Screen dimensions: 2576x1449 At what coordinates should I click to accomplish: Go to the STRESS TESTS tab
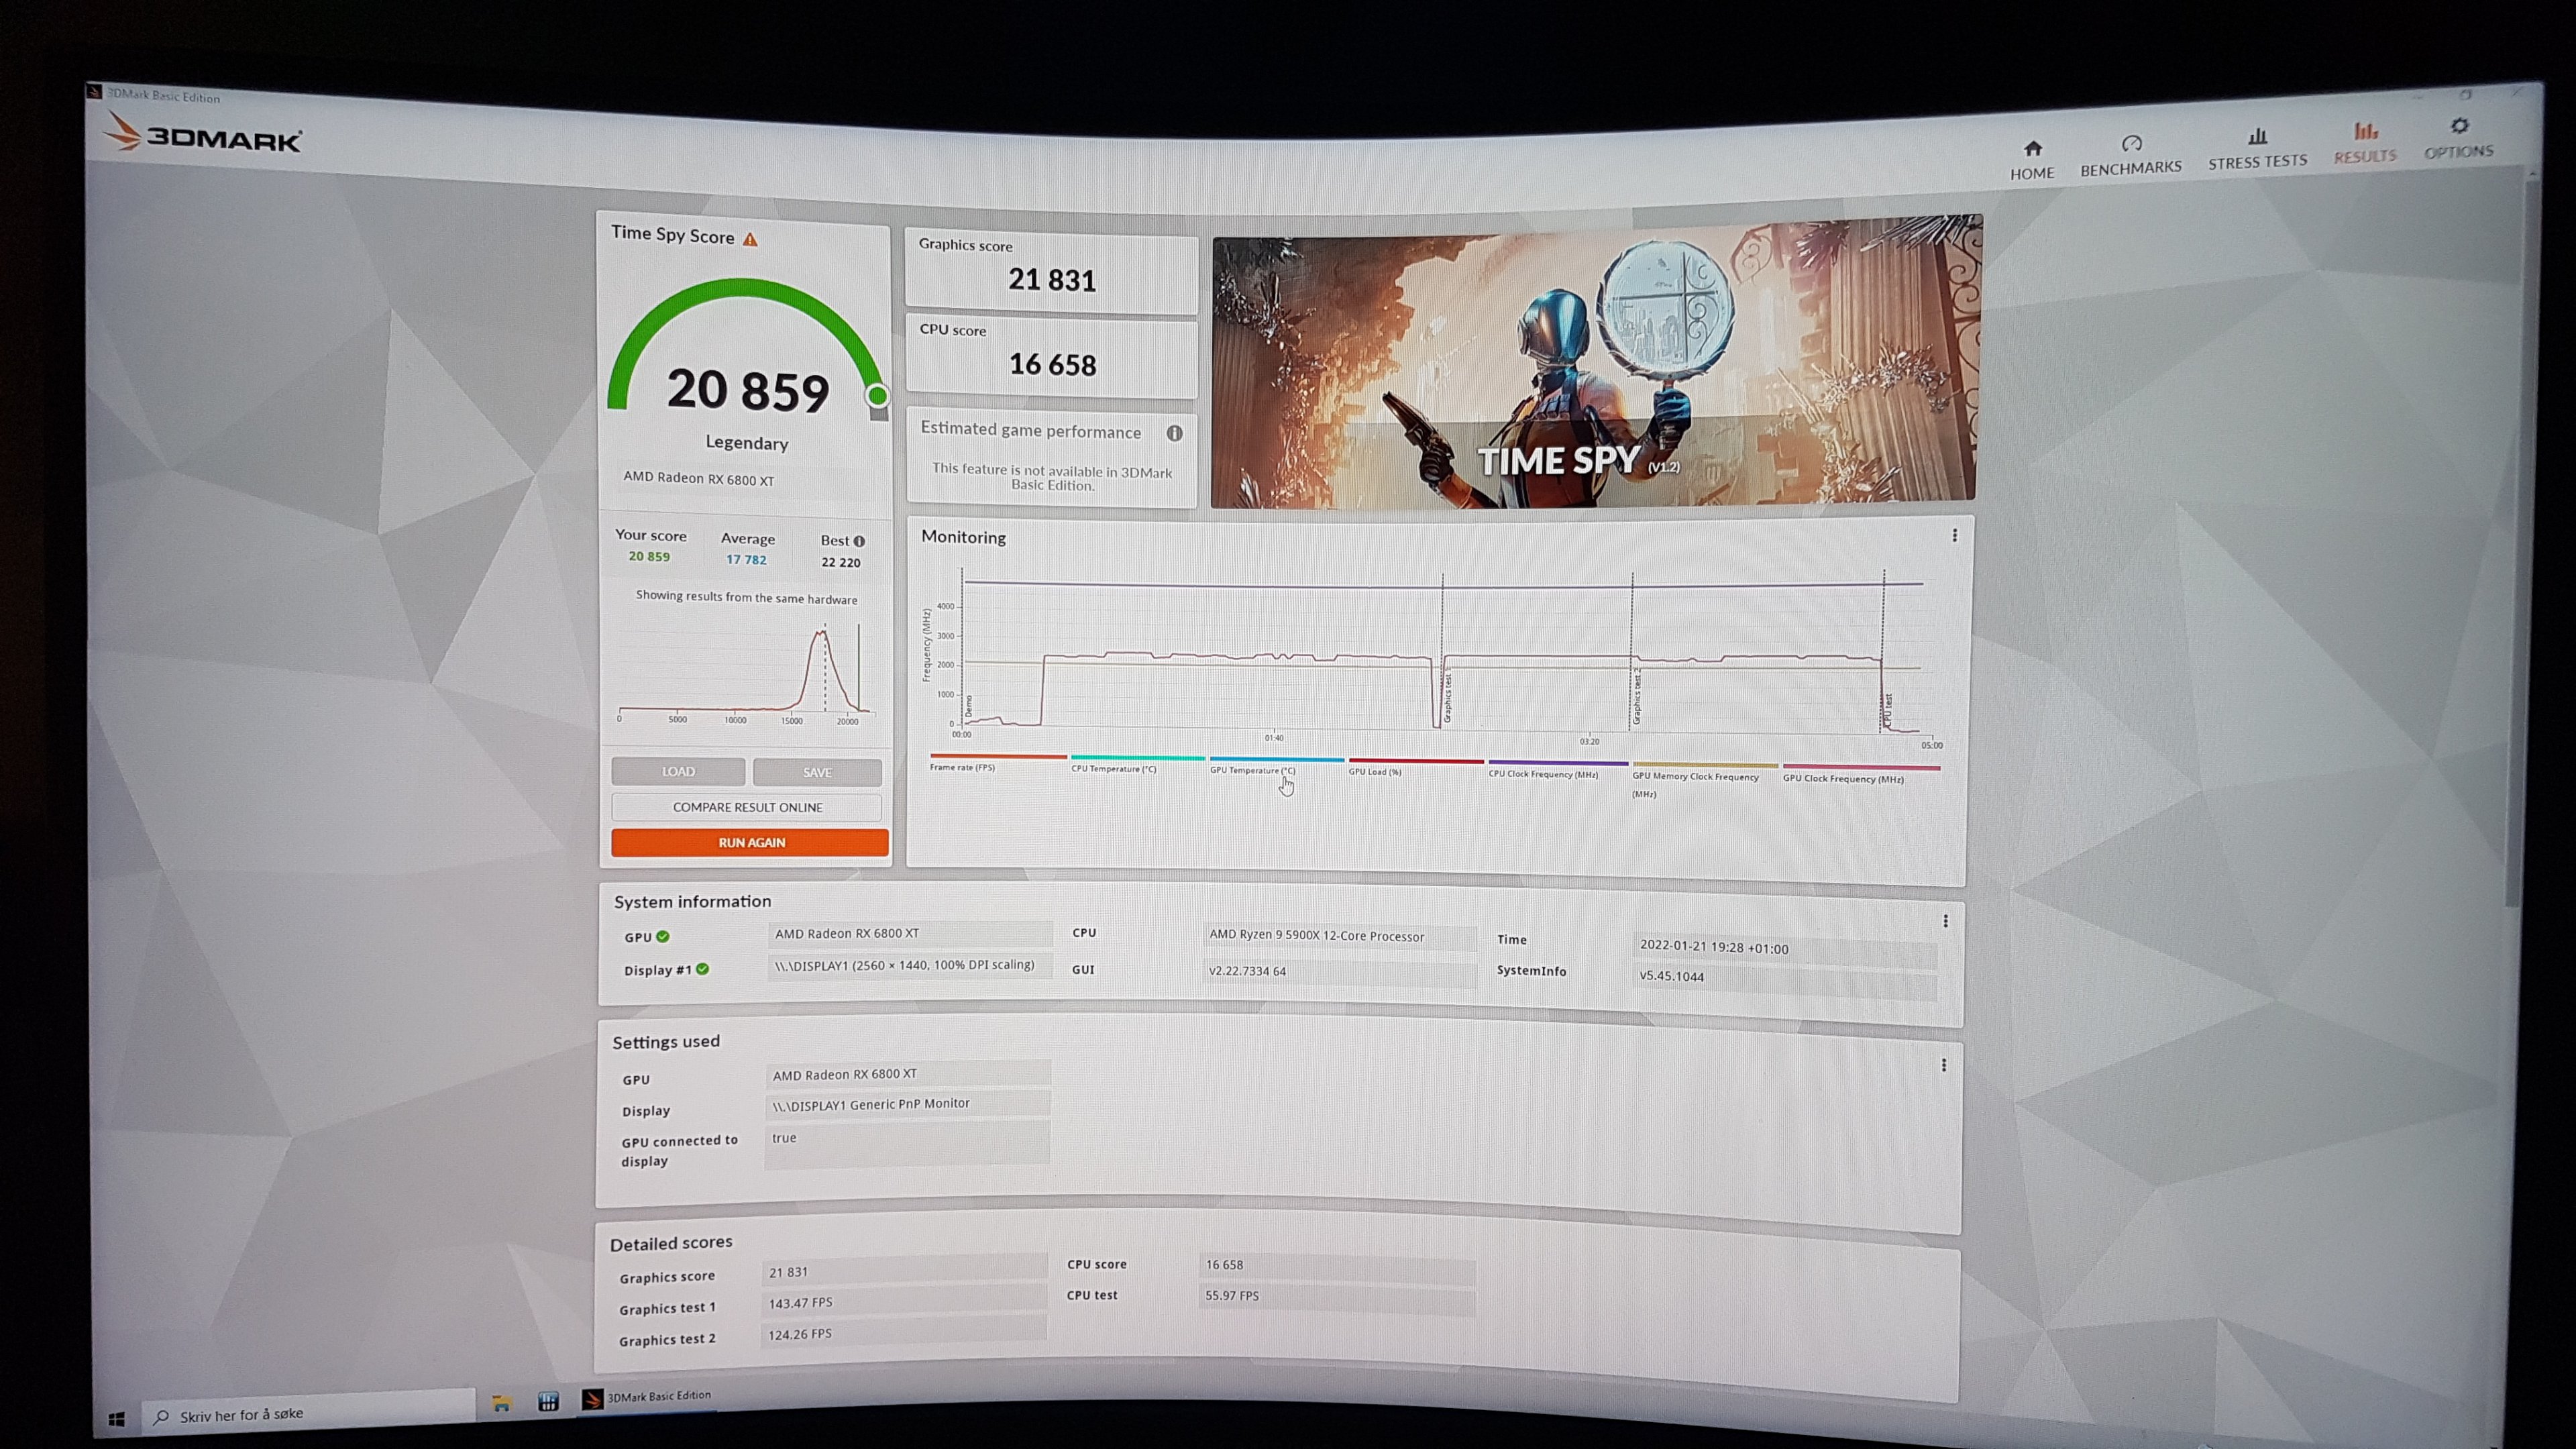[2257, 149]
